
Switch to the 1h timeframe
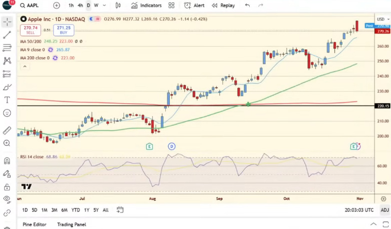(x=71, y=5)
